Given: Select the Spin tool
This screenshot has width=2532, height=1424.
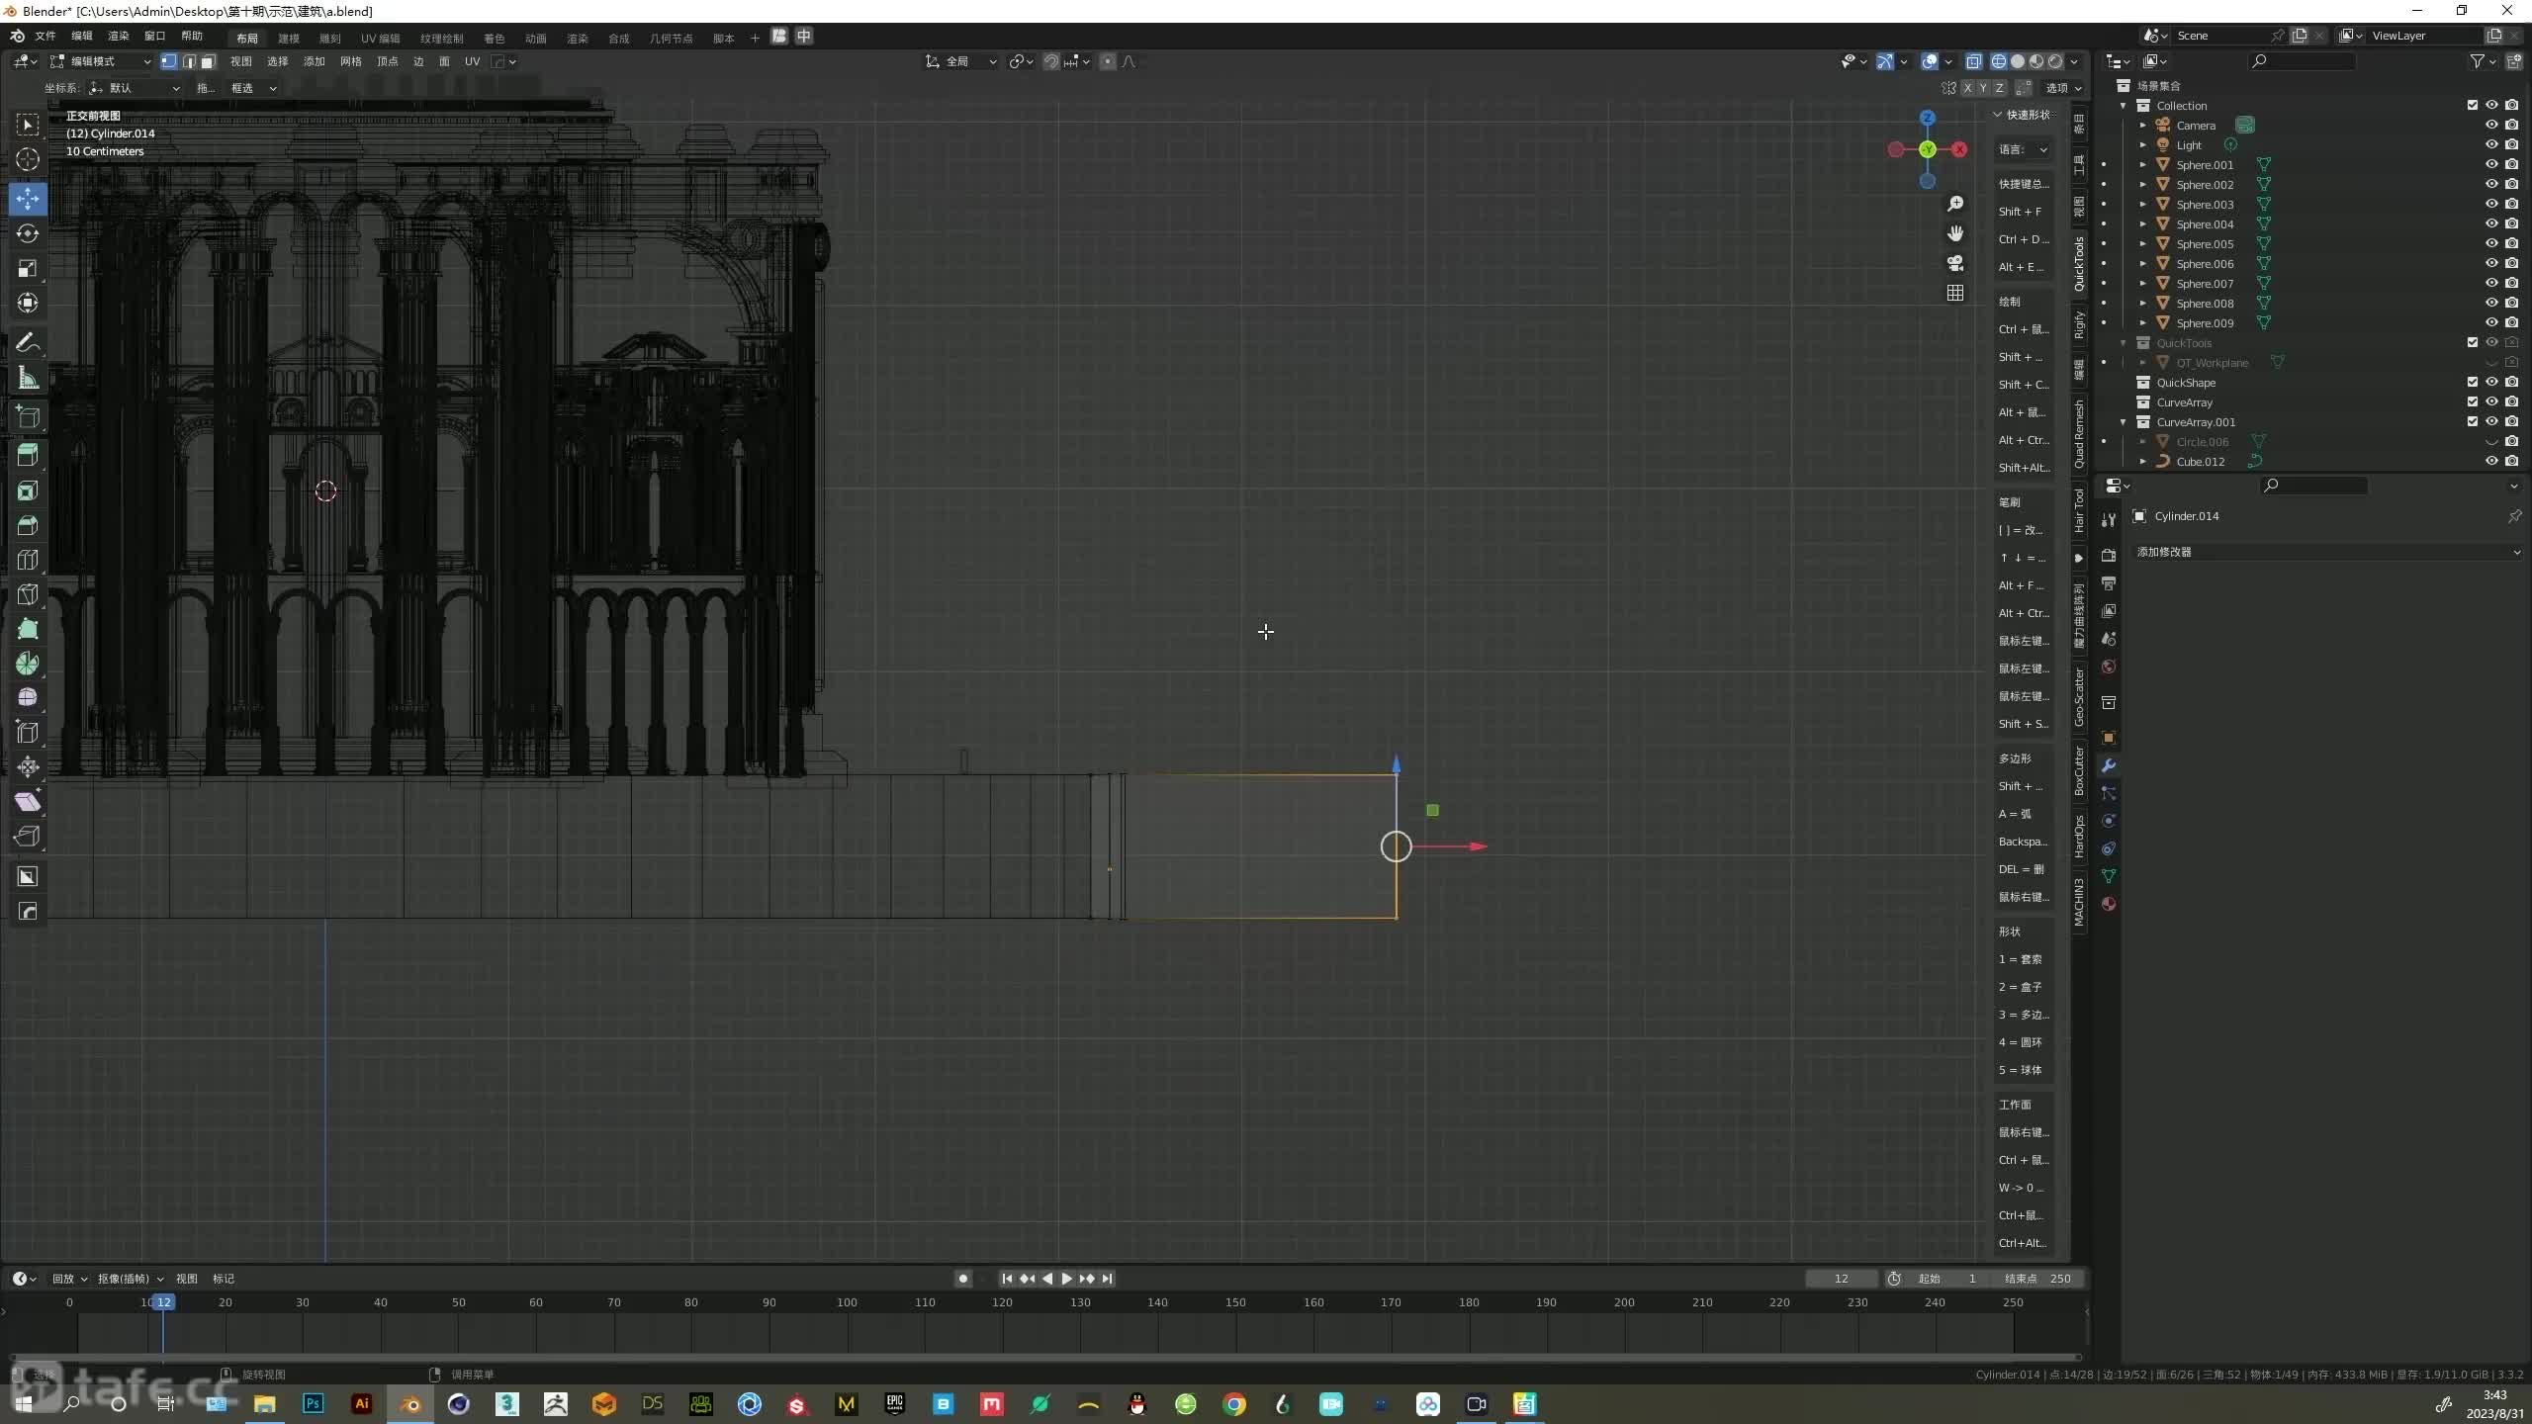Looking at the screenshot, I should [28, 664].
